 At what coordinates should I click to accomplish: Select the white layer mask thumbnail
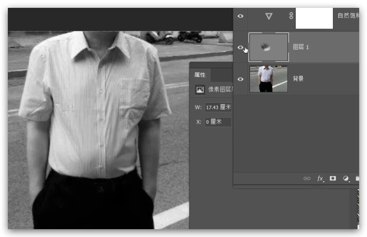[x=314, y=18]
